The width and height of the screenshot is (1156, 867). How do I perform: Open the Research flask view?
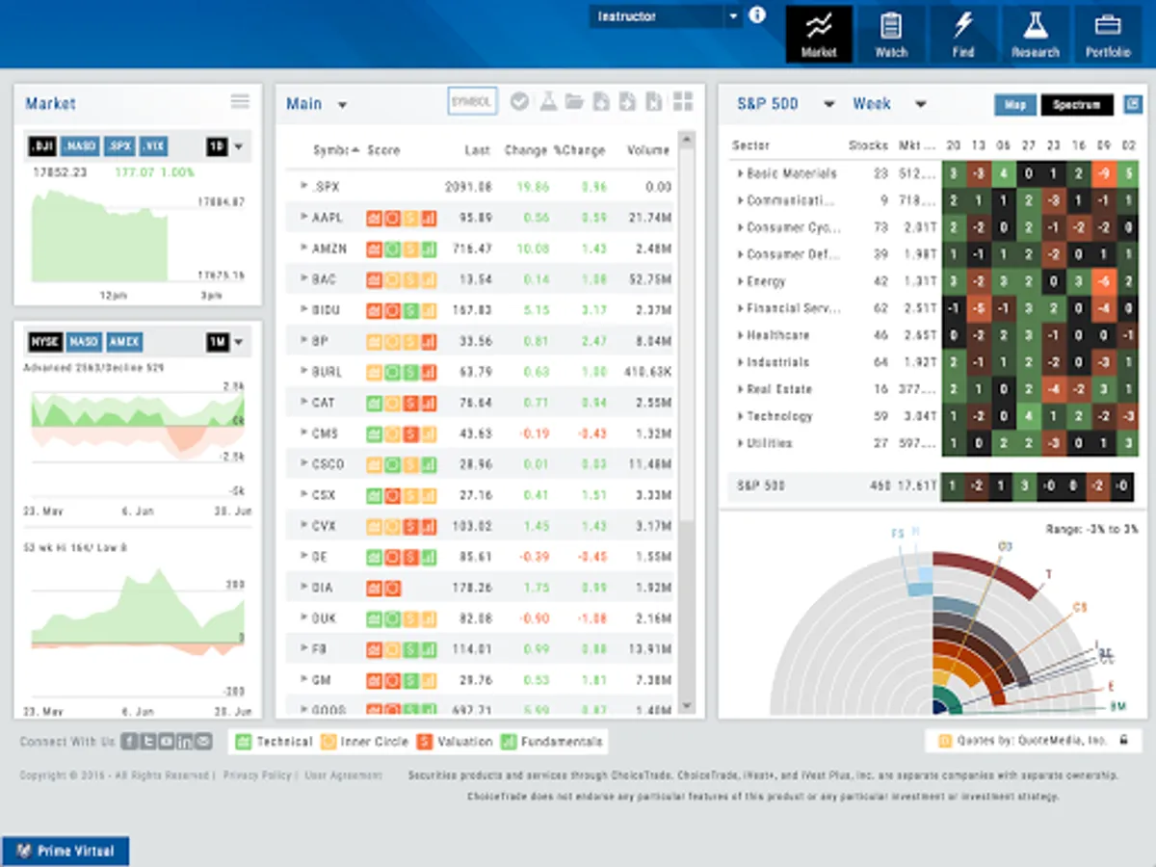click(1036, 34)
